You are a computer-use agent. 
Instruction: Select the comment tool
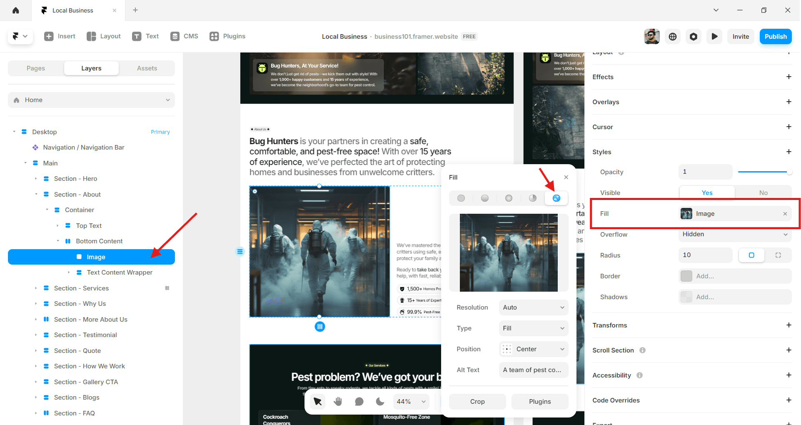[359, 401]
